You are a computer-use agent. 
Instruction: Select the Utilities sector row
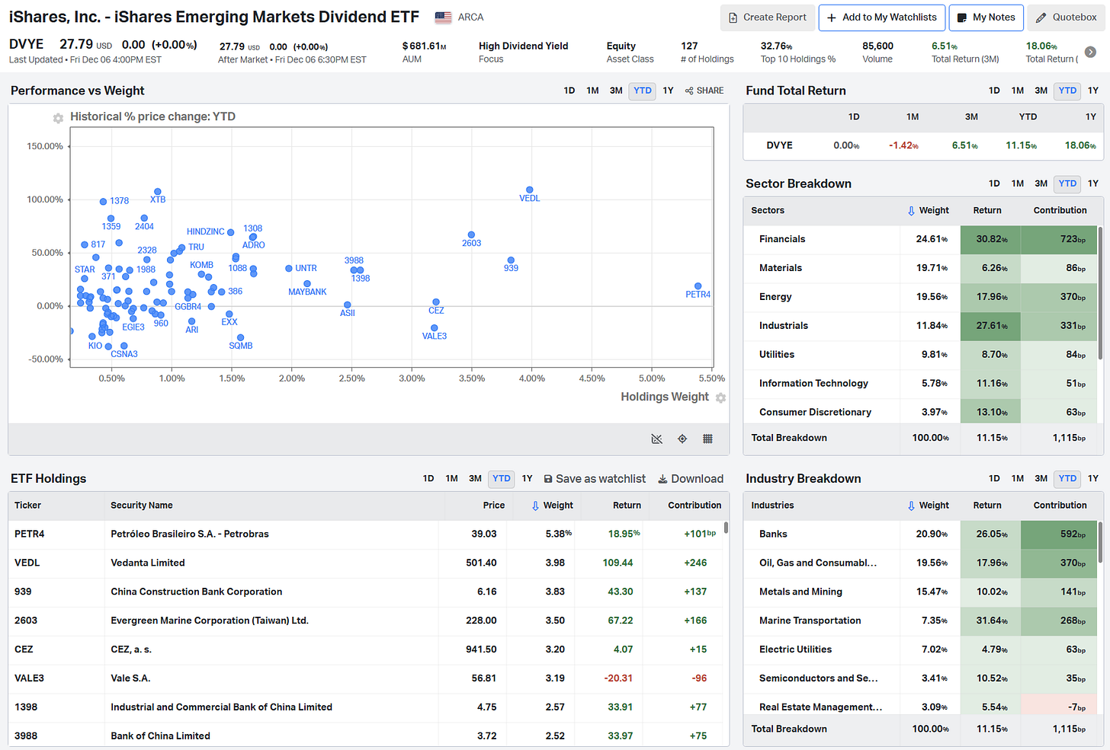920,355
